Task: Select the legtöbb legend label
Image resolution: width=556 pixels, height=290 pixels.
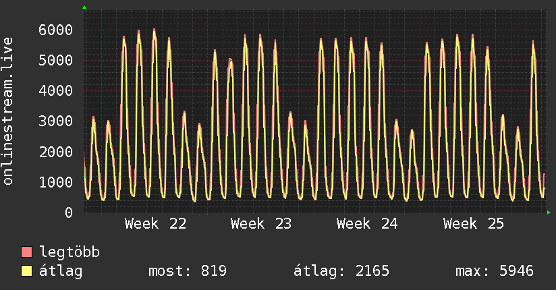Action: click(69, 252)
